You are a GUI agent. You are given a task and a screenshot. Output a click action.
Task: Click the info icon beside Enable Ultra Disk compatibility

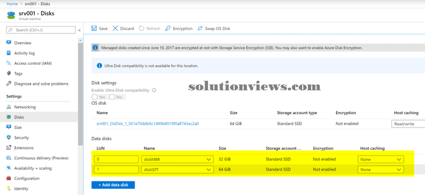click(x=154, y=90)
